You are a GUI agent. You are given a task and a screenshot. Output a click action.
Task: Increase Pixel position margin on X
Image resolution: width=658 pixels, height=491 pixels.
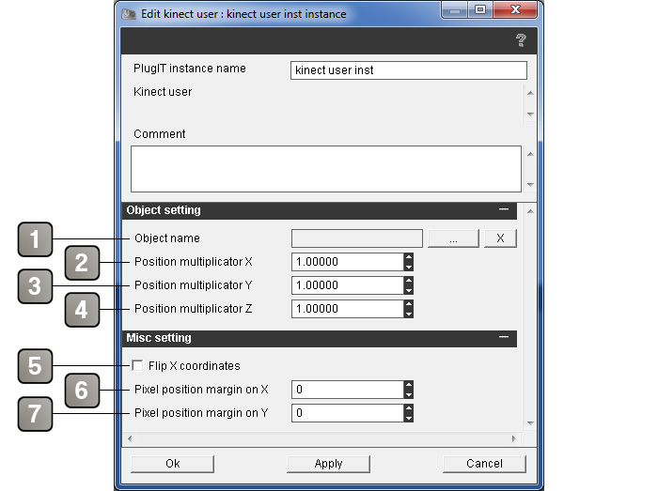(x=409, y=385)
